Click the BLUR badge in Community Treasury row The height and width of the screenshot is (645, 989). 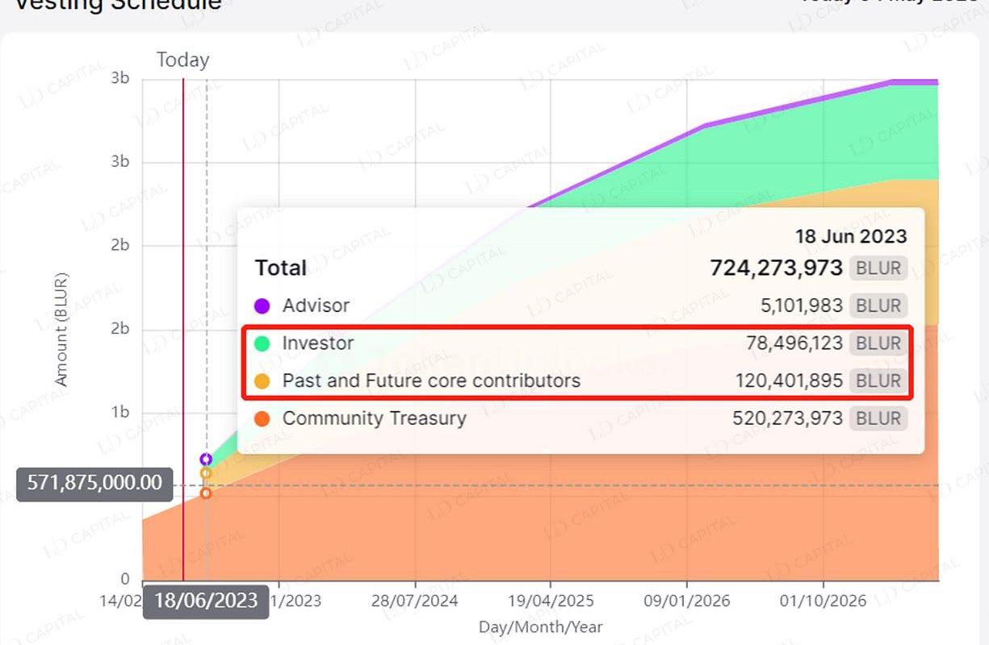tap(878, 418)
